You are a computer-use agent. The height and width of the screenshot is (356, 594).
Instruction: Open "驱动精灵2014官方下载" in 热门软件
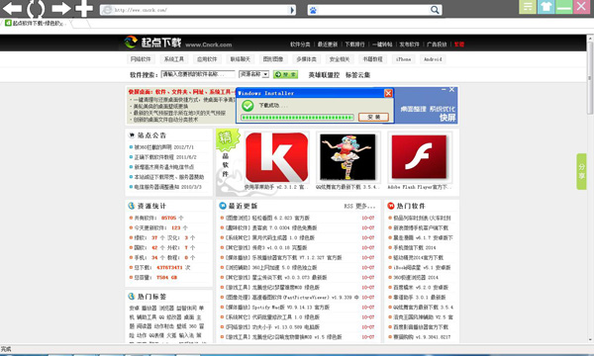(418, 258)
